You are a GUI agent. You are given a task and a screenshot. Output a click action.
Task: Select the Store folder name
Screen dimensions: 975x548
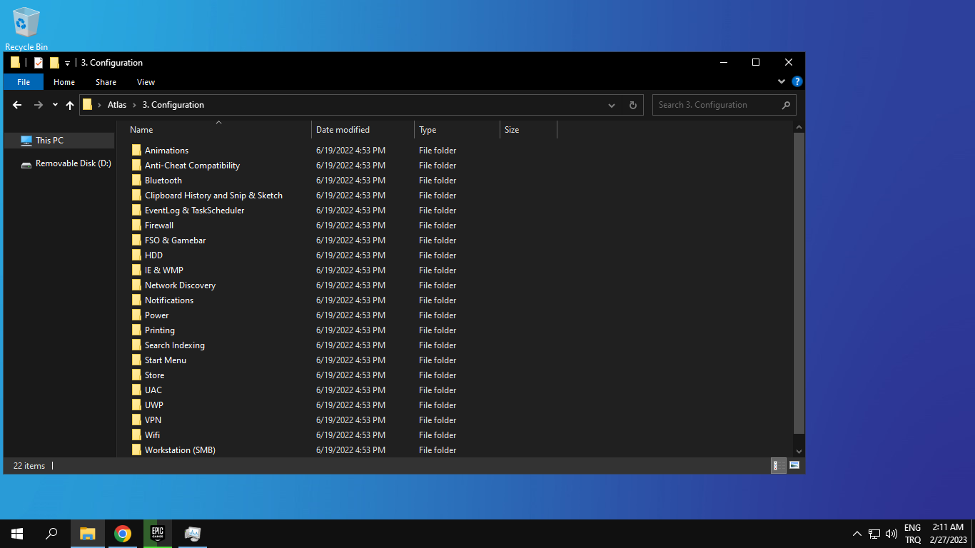(x=155, y=375)
